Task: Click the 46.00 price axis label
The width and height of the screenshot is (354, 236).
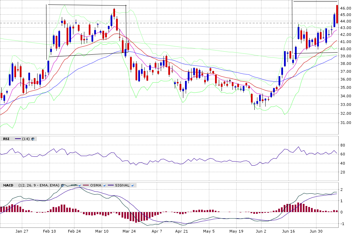Action: 346,8
